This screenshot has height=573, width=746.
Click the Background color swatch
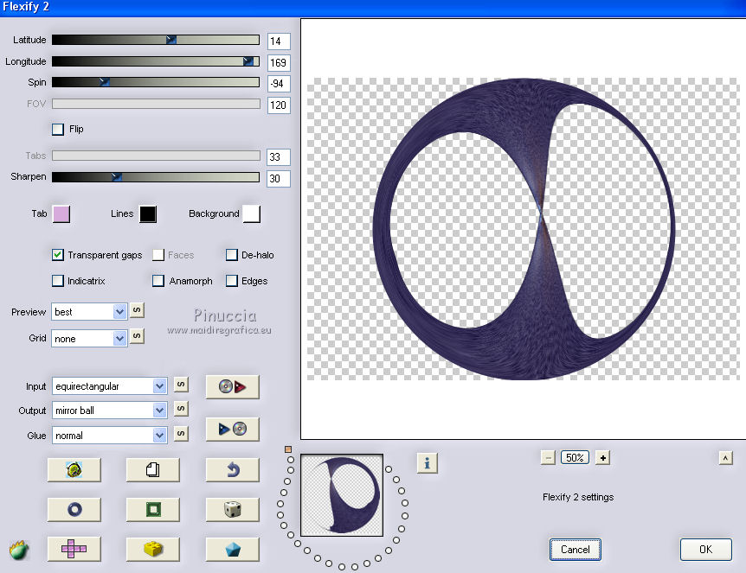(x=252, y=214)
